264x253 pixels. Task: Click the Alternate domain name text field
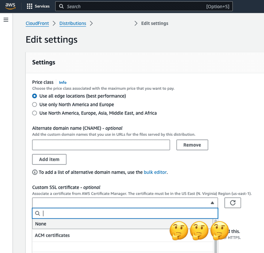101,145
